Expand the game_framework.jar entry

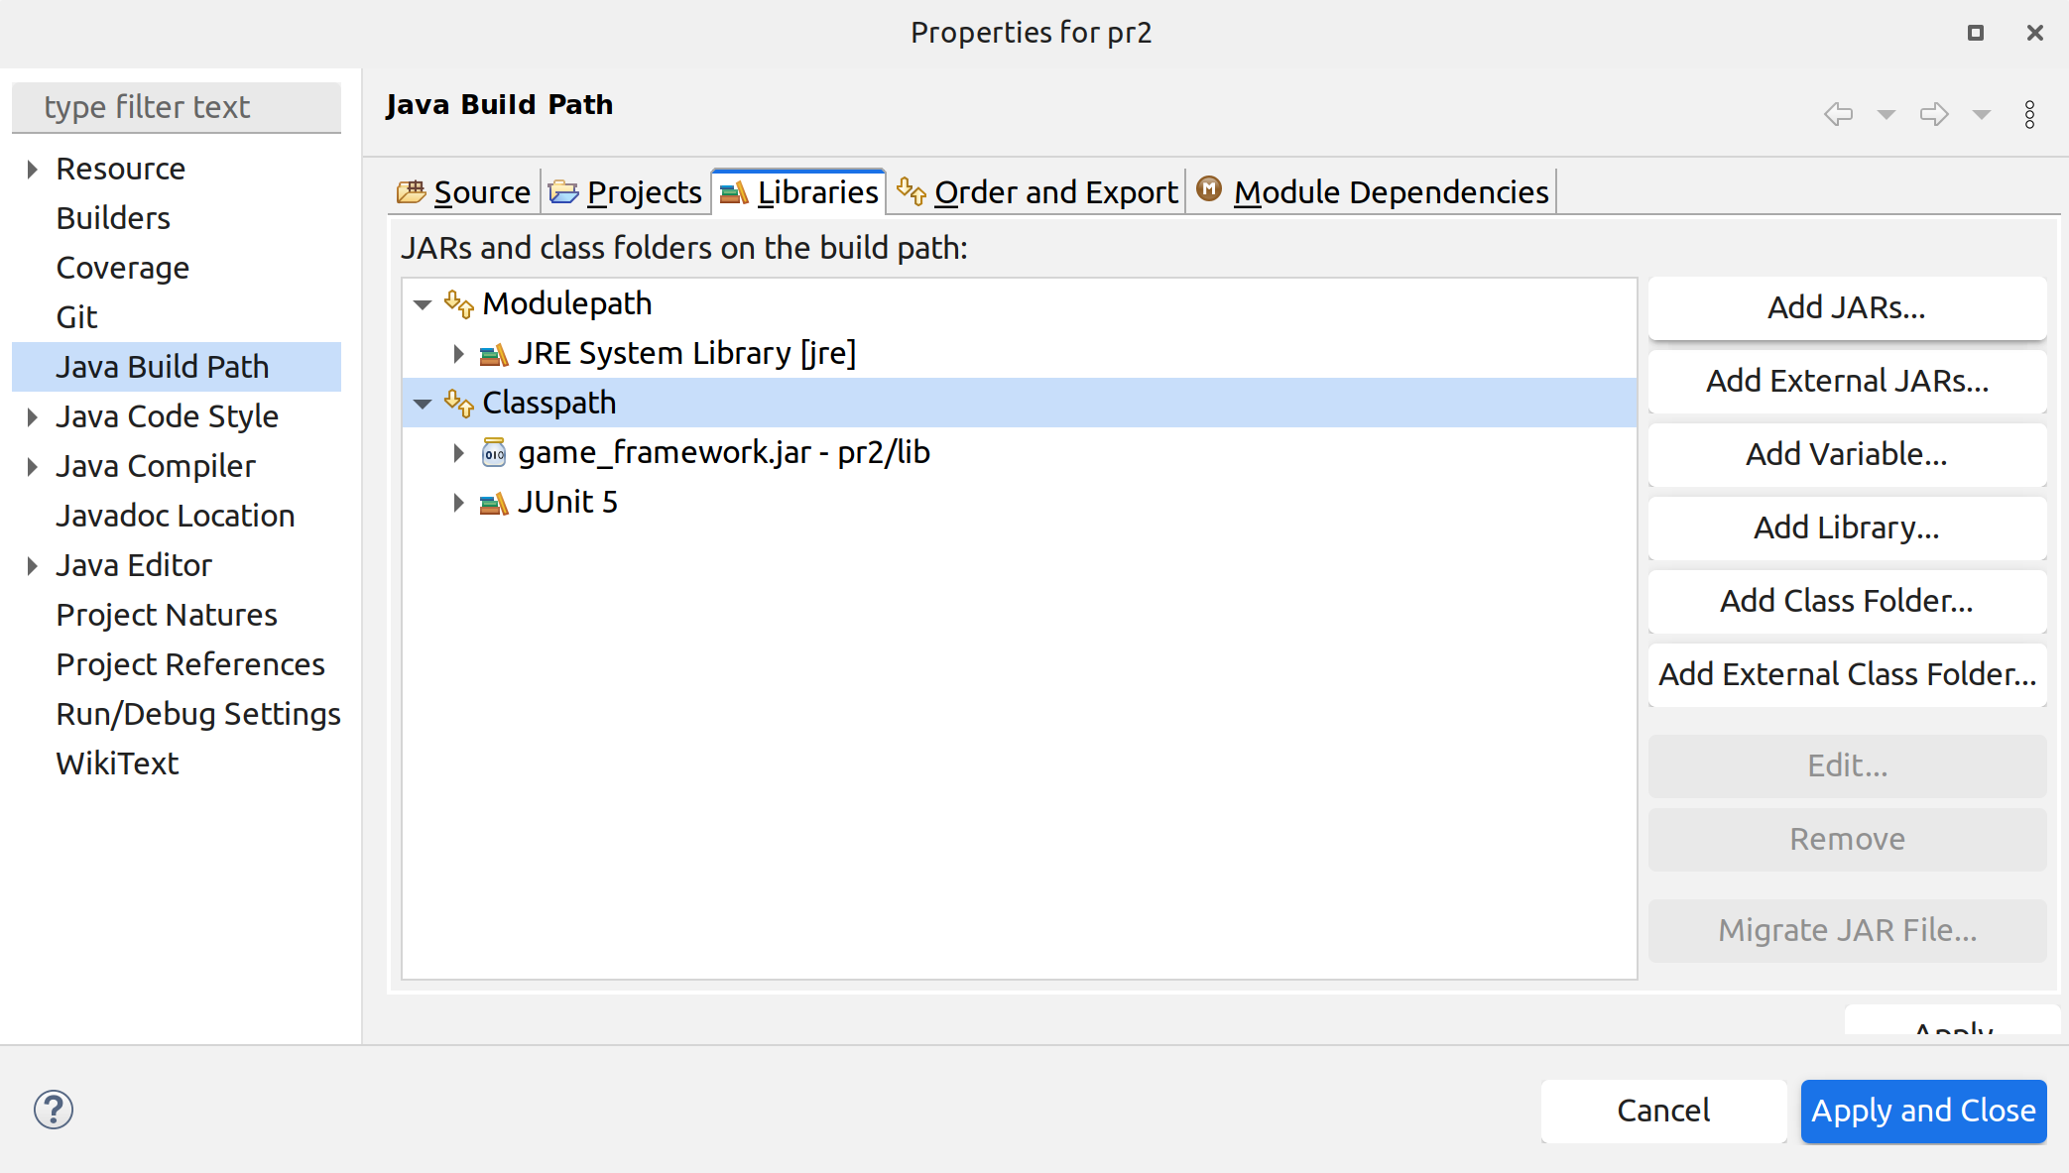click(458, 453)
